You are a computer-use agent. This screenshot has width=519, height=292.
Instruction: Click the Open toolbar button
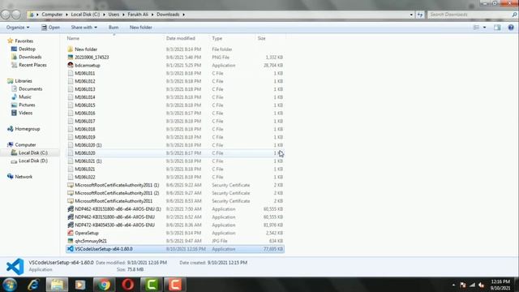(x=50, y=28)
